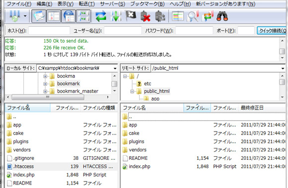Open the サーバー(S) menu

pos(112,4)
